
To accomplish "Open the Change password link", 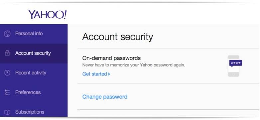I will click(x=105, y=97).
